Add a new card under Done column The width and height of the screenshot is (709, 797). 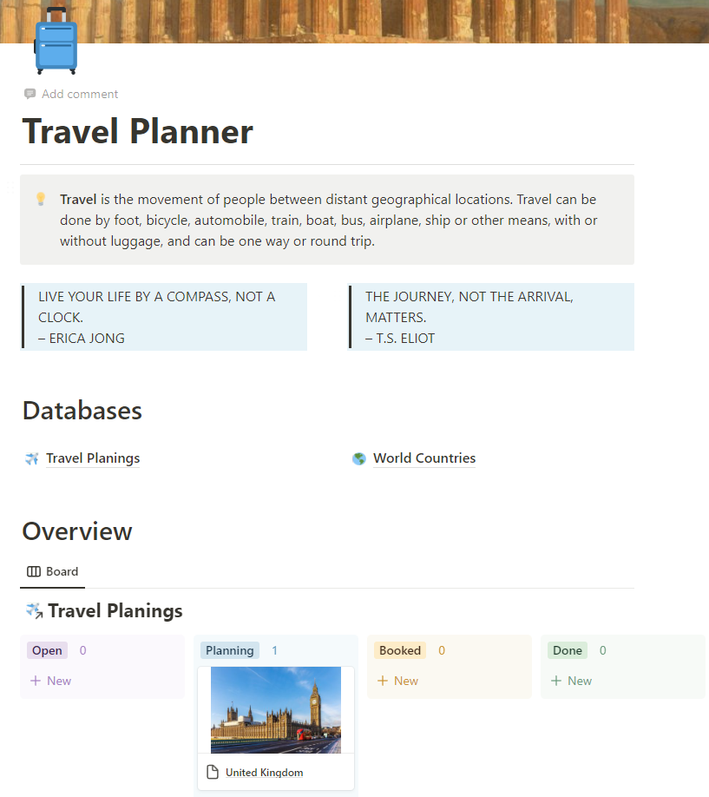tap(572, 681)
